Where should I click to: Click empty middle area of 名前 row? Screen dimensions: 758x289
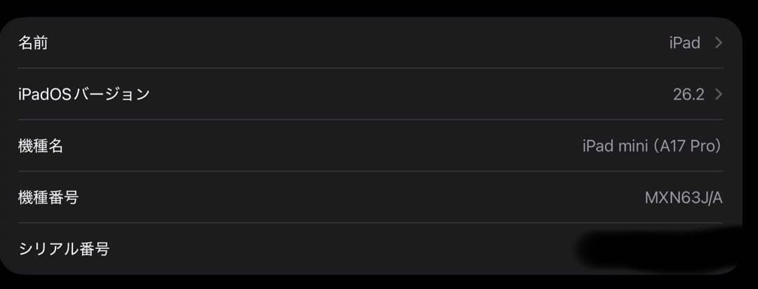[351, 43]
